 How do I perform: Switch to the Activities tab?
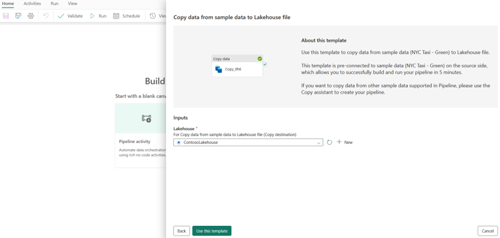pos(32,3)
